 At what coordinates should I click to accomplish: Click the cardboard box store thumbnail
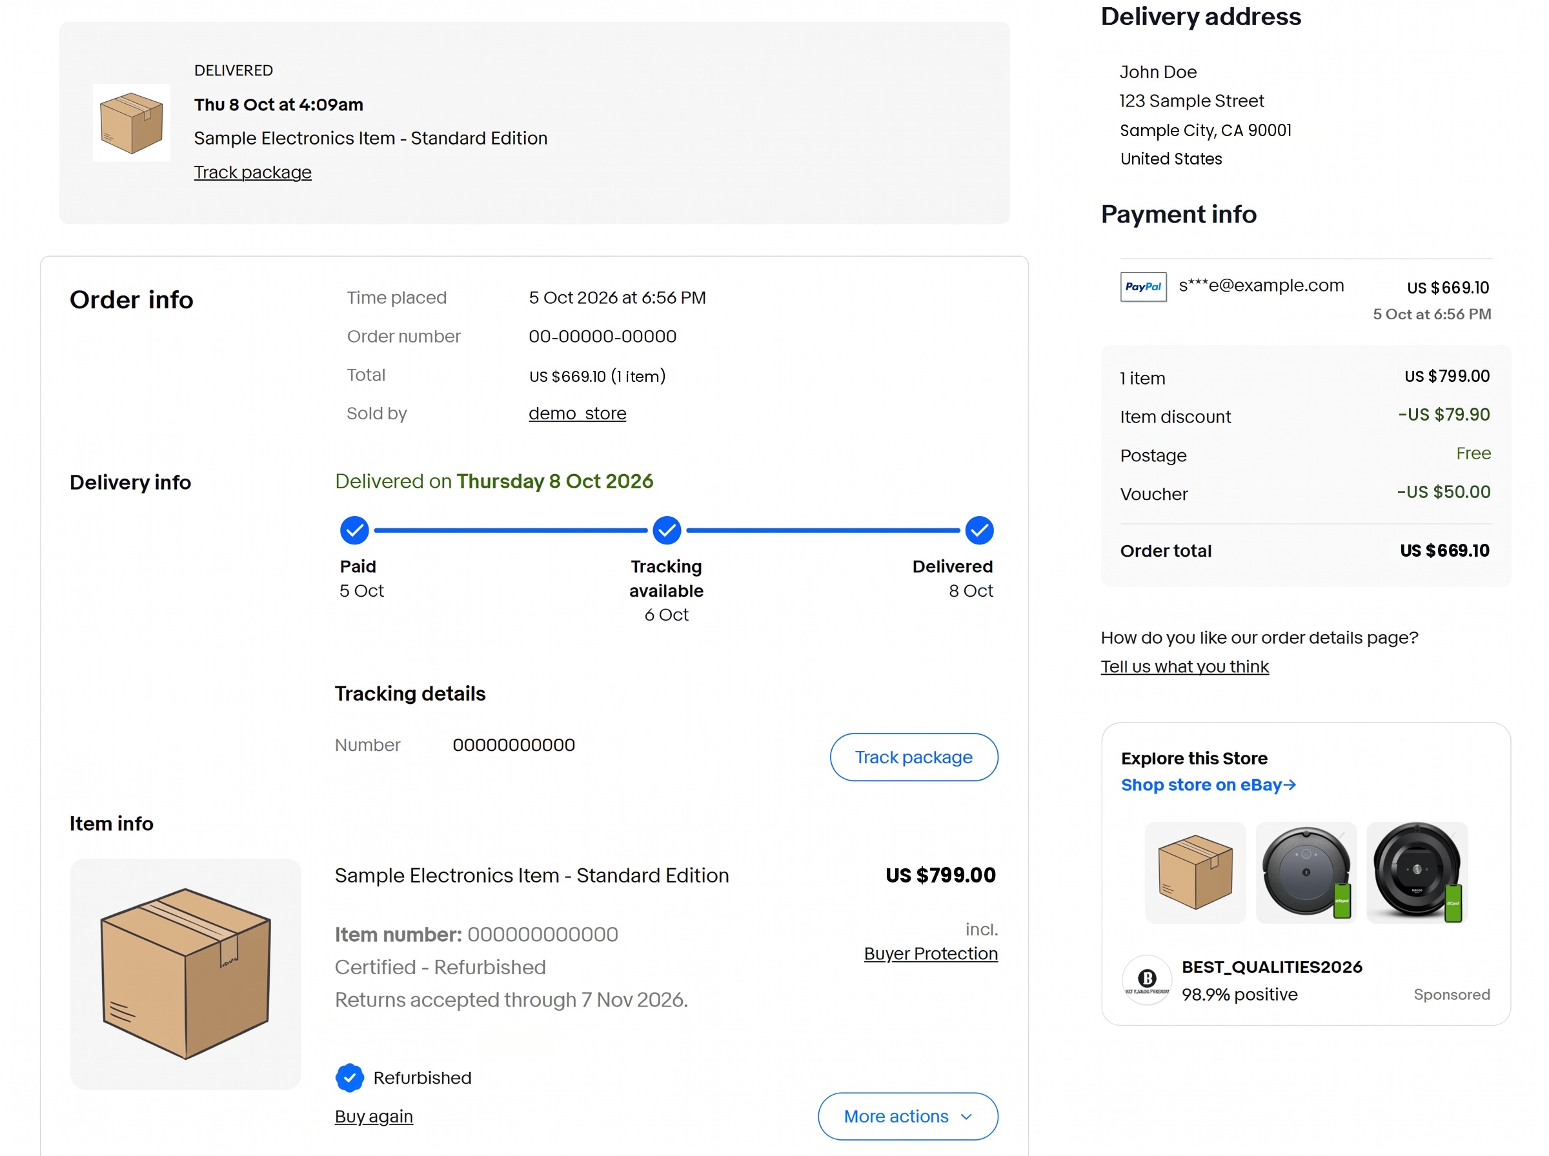1194,872
